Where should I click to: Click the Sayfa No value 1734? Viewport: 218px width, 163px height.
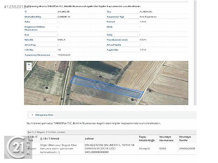143,50
